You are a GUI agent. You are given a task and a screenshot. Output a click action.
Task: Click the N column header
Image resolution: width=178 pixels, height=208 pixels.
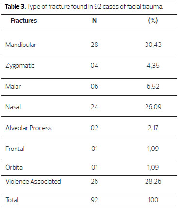pos(94,21)
